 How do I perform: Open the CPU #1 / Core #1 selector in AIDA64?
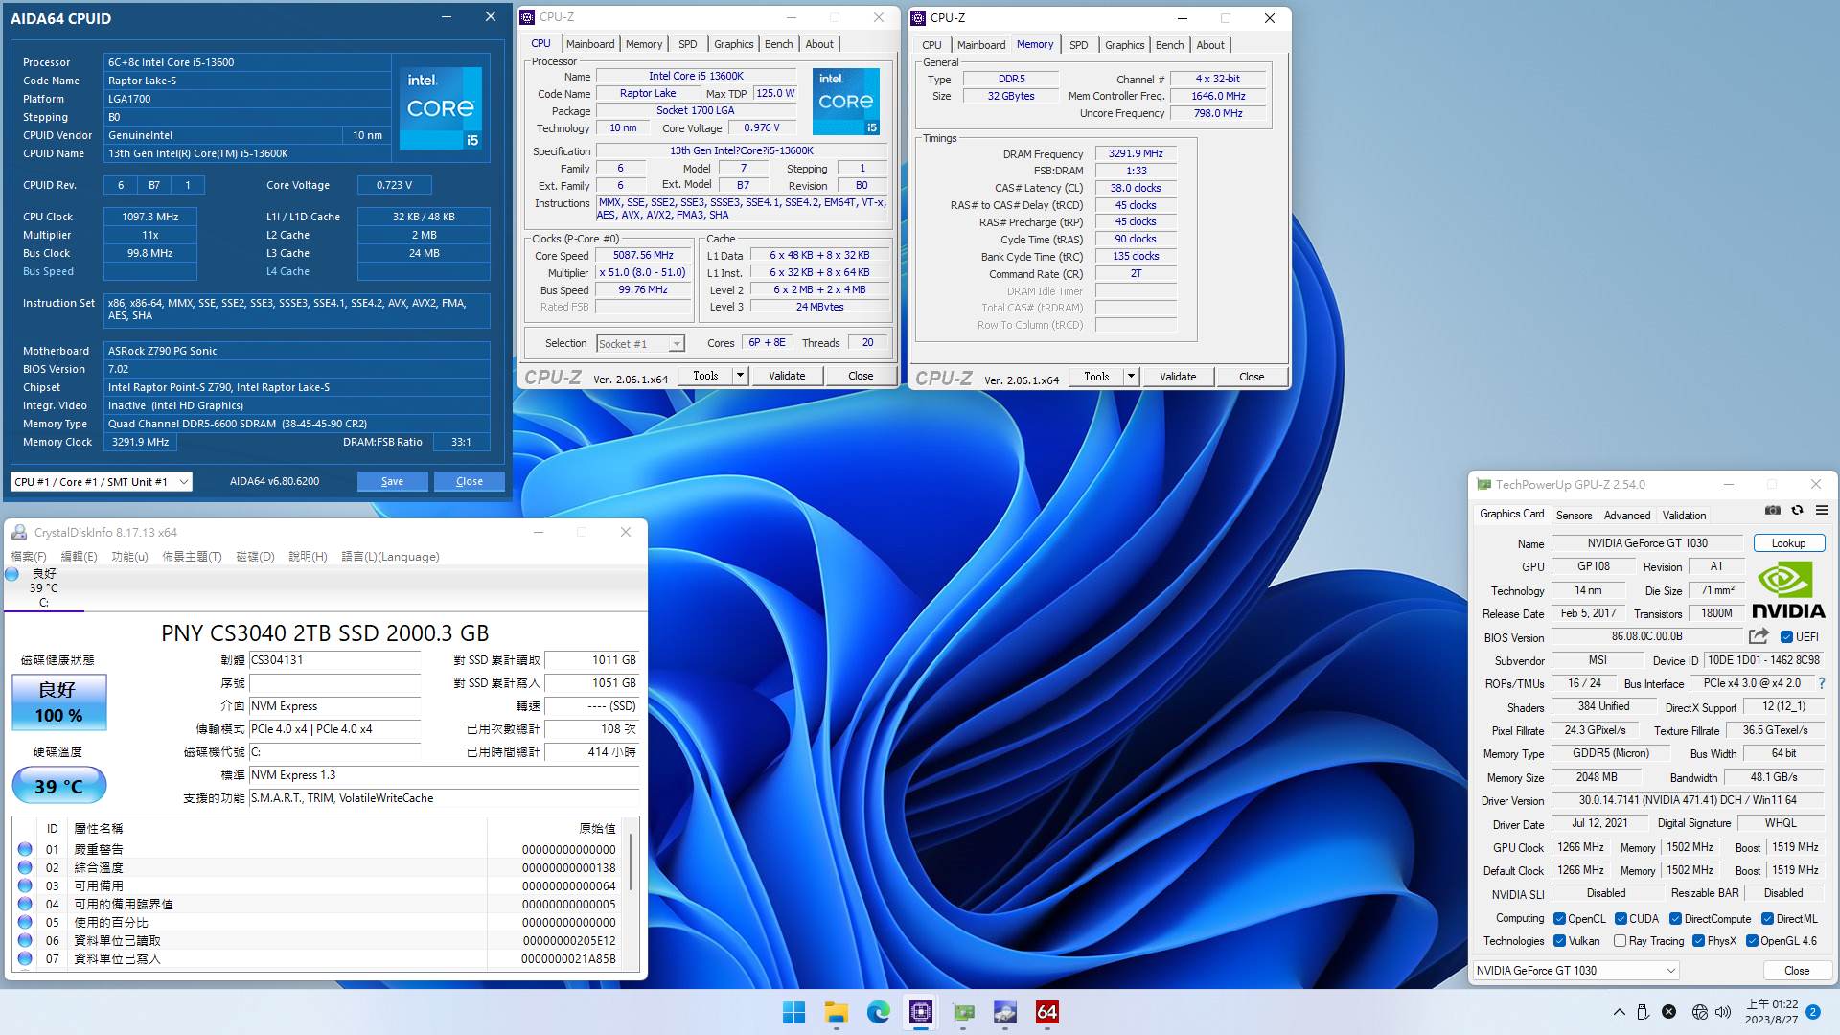click(x=102, y=482)
